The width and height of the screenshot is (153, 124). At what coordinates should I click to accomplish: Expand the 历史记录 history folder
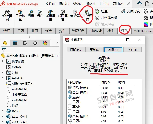point(3,61)
